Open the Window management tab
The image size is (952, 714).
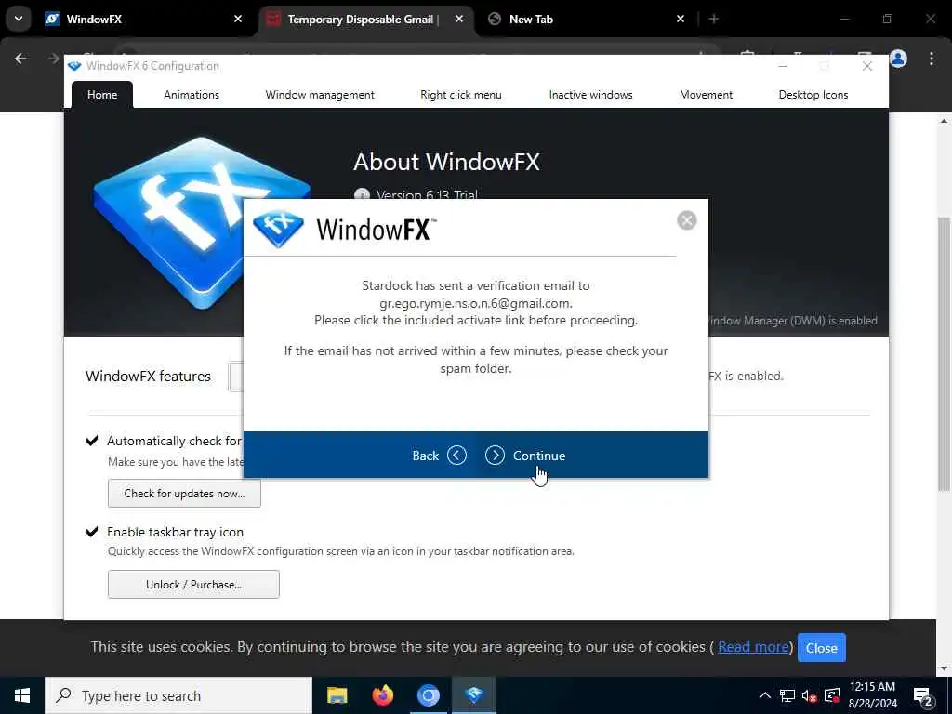320,95
